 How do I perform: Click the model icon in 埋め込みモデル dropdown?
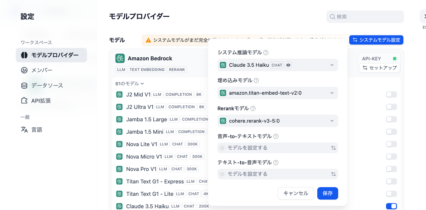(x=223, y=93)
